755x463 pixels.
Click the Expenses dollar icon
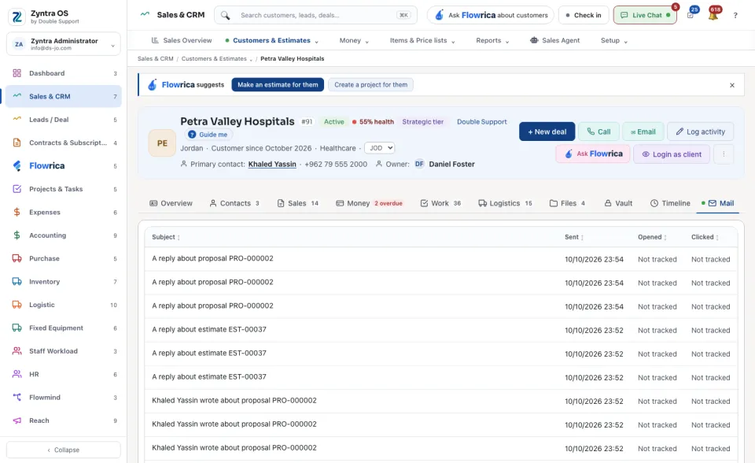tap(17, 213)
